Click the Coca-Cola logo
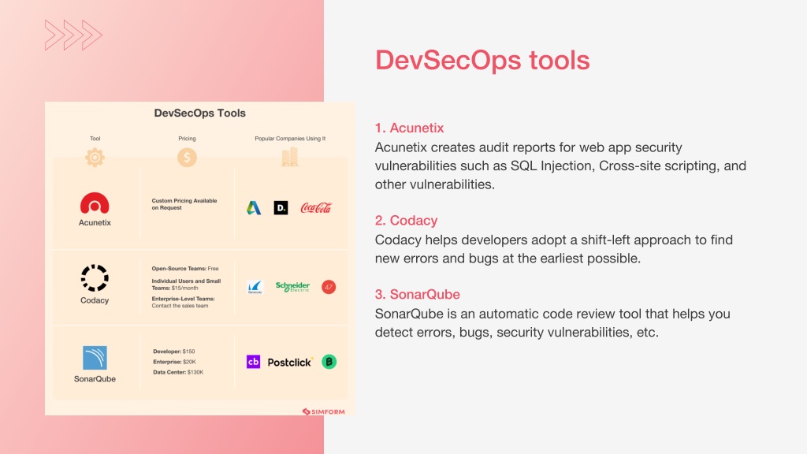The height and width of the screenshot is (454, 807). click(x=316, y=208)
